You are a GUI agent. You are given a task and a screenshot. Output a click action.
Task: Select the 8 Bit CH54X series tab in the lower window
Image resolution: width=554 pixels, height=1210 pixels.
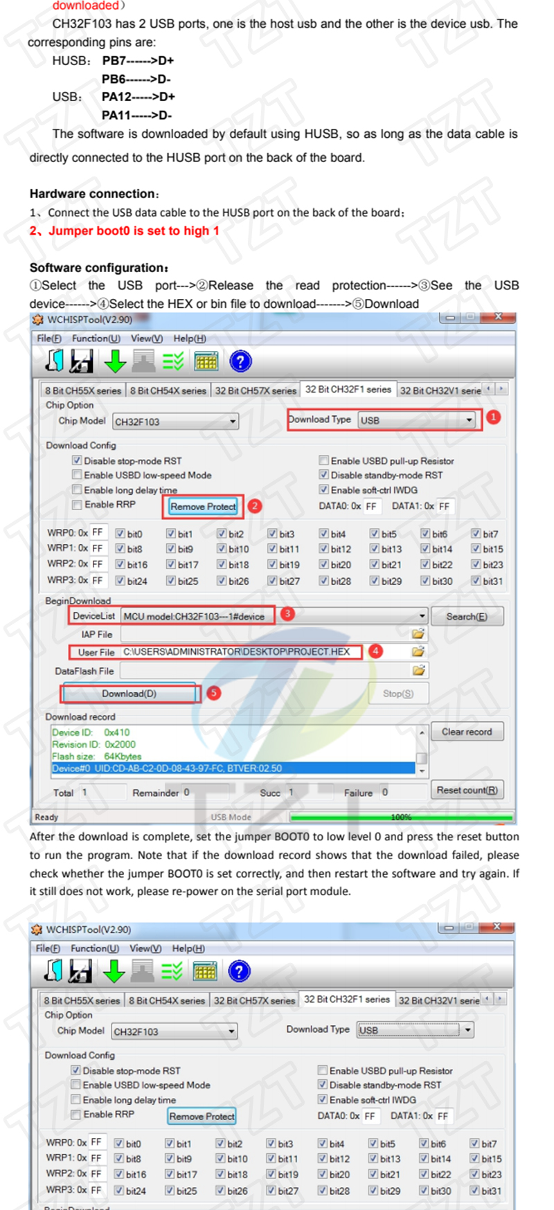(x=166, y=1000)
